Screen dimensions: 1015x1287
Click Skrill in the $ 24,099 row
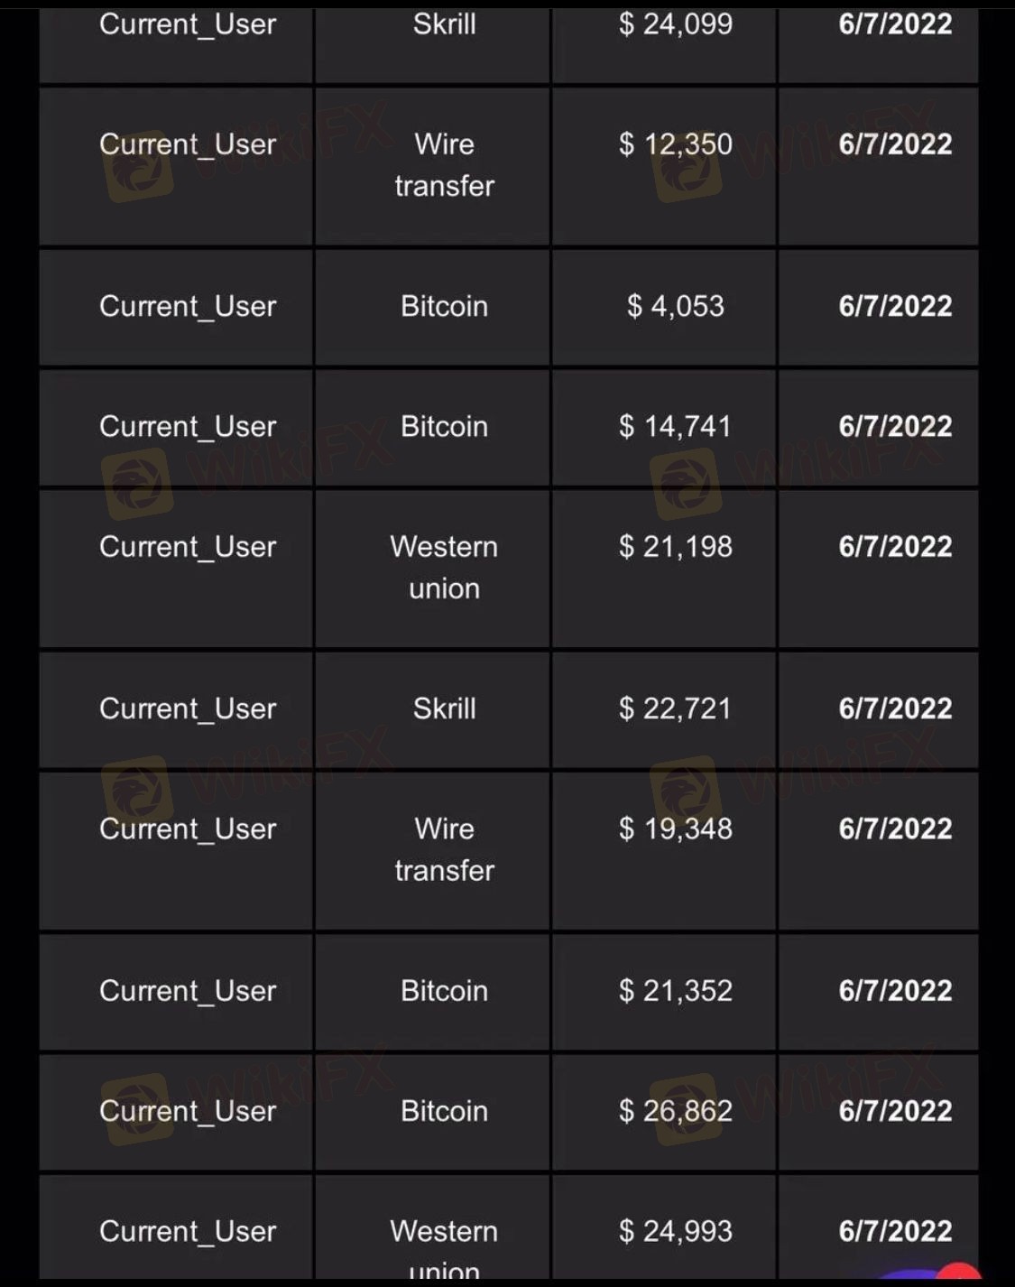[x=444, y=24]
